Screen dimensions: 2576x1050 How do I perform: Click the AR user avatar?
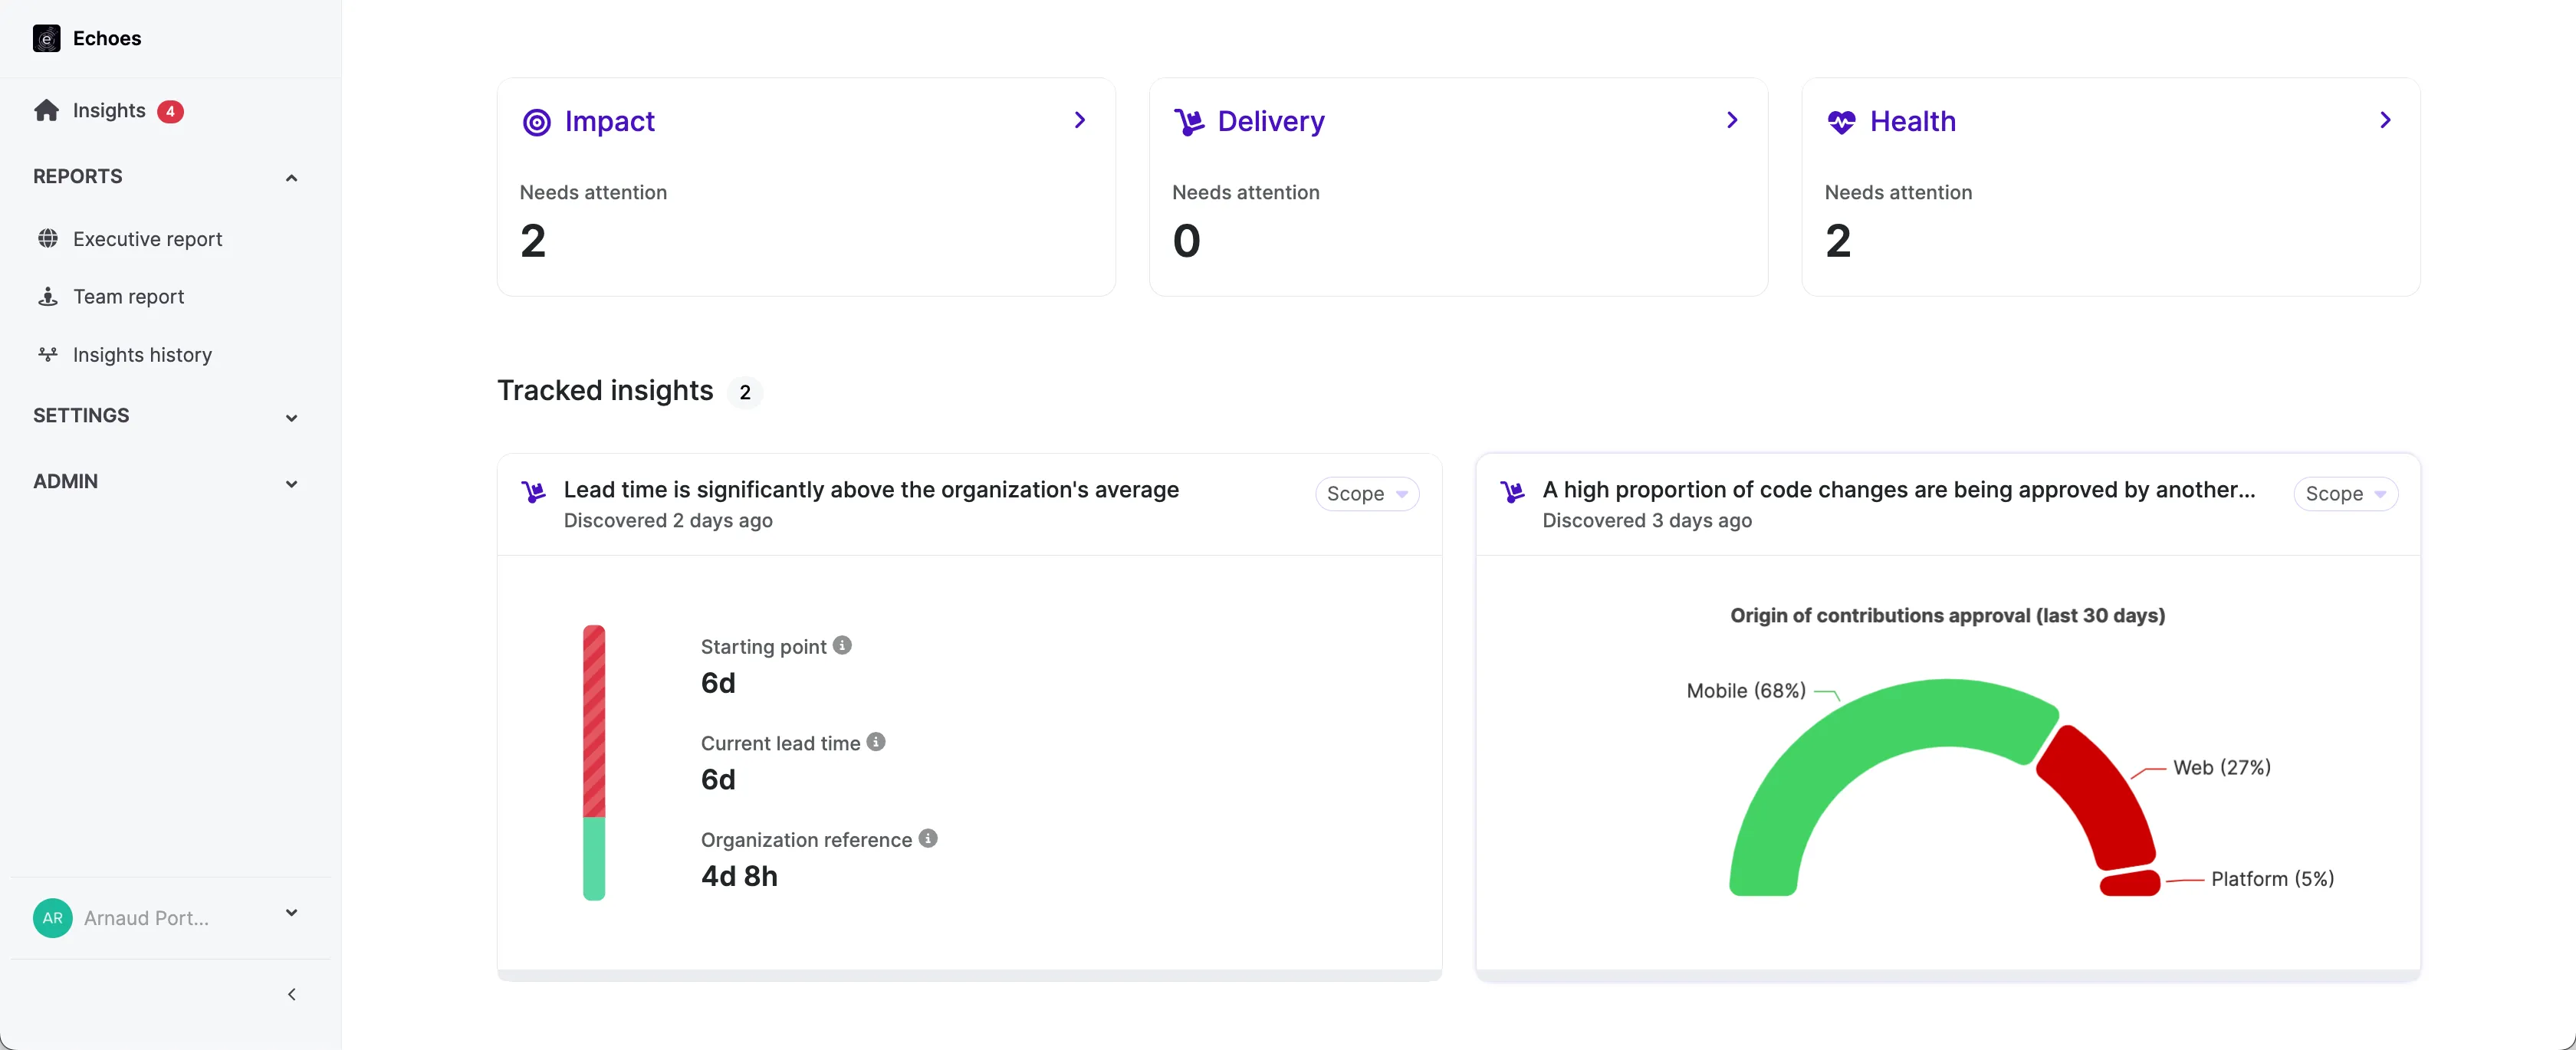point(52,918)
